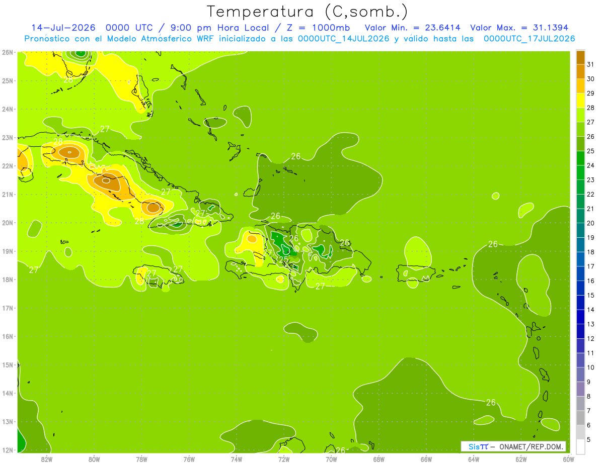Click the Temperatura (C,somb.) title
This screenshot has width=604, height=466.
tap(307, 12)
